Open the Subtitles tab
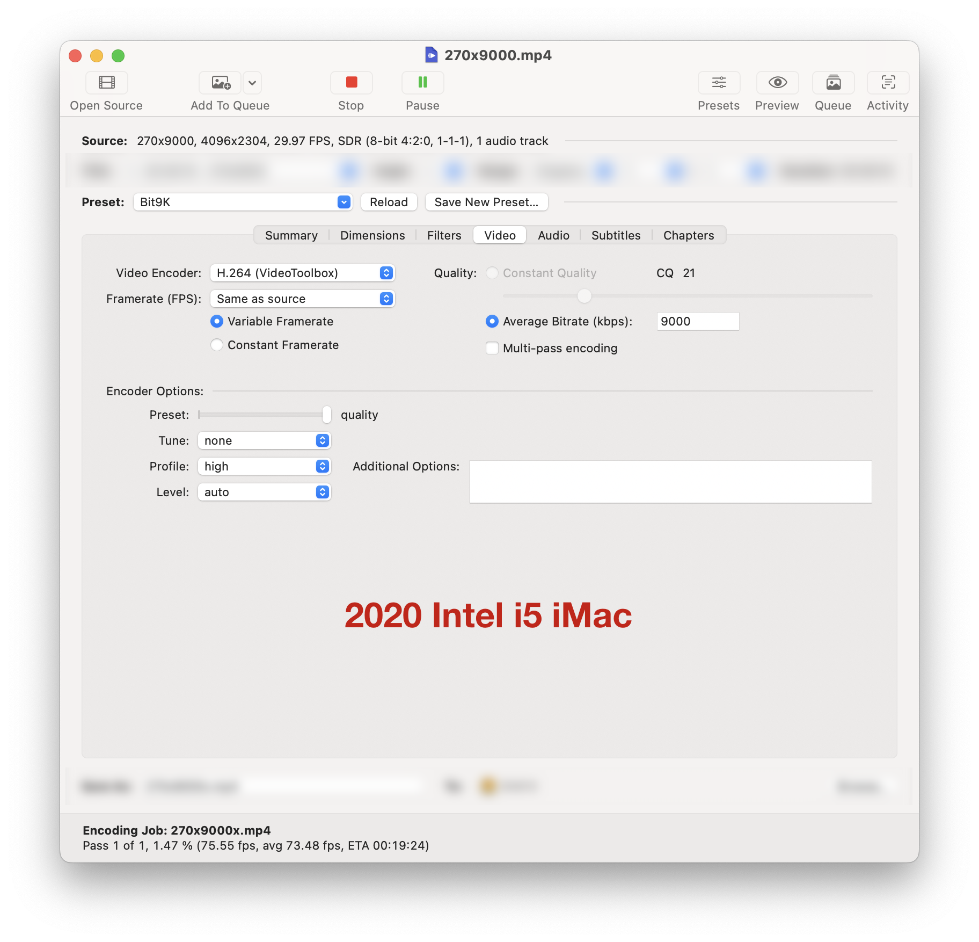The image size is (979, 942). (x=616, y=235)
